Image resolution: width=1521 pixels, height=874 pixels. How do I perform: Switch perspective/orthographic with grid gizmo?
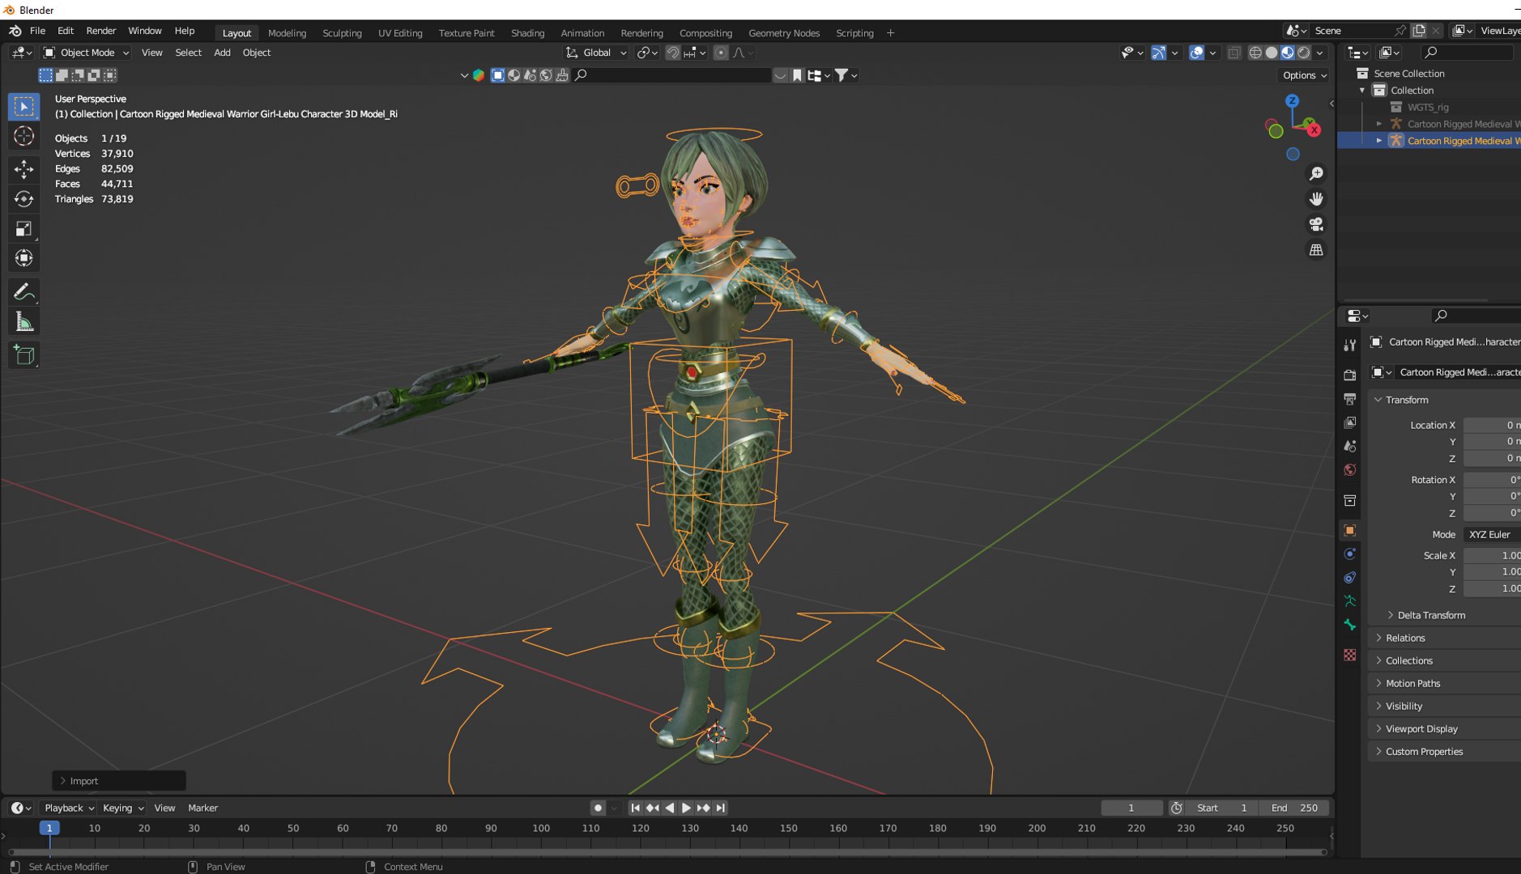pyautogui.click(x=1316, y=250)
